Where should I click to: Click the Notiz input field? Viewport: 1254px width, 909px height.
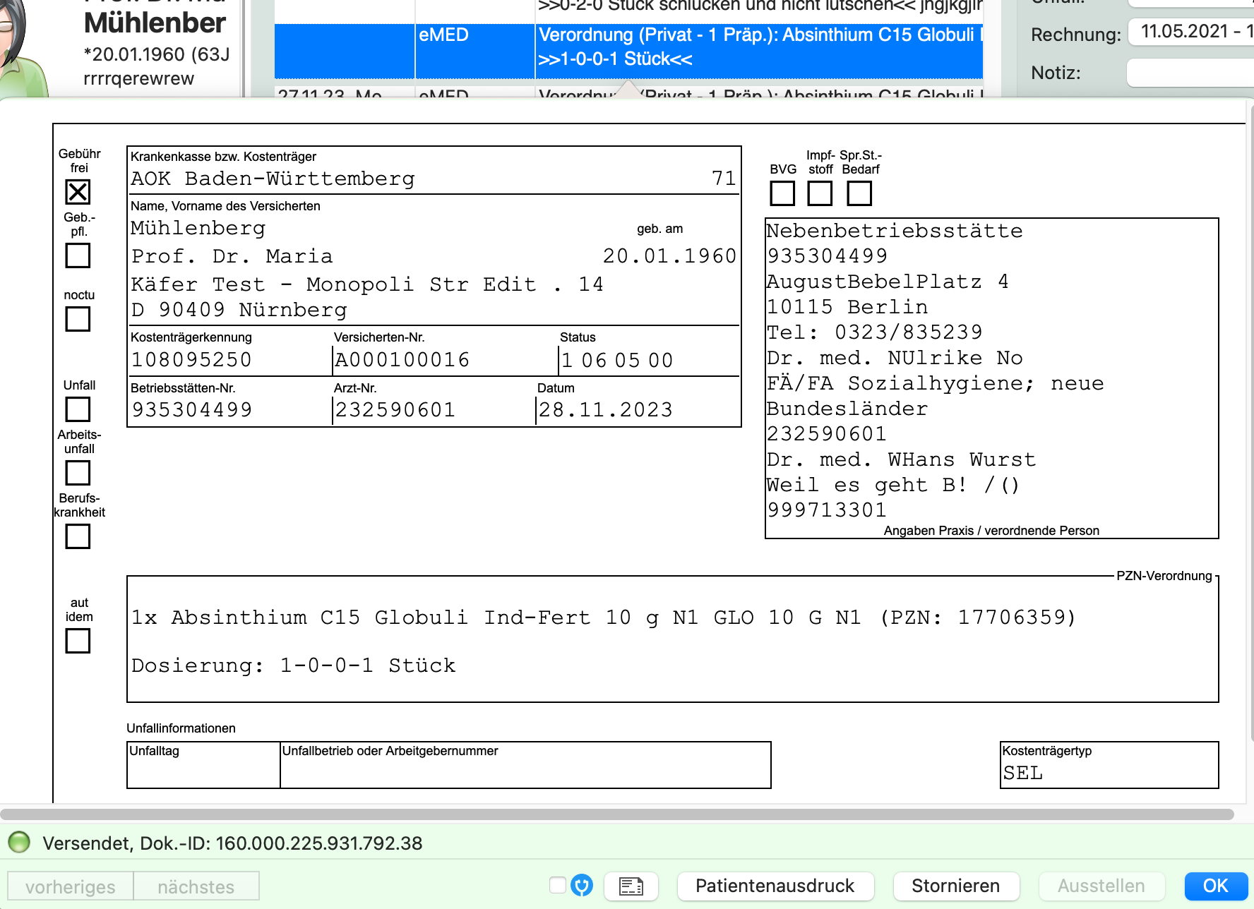coord(1190,73)
